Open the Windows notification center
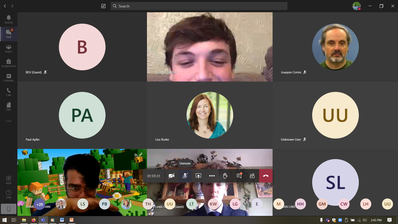Viewport: 398px width, 224px height. 390,220
